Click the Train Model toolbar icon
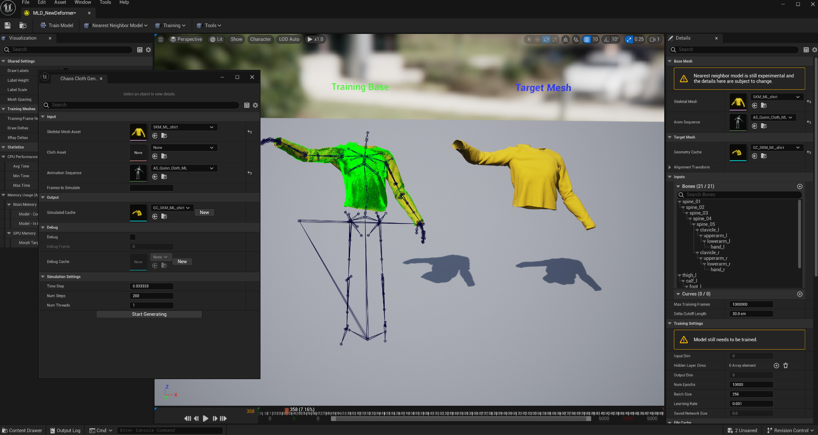This screenshot has height=435, width=818. pos(56,26)
